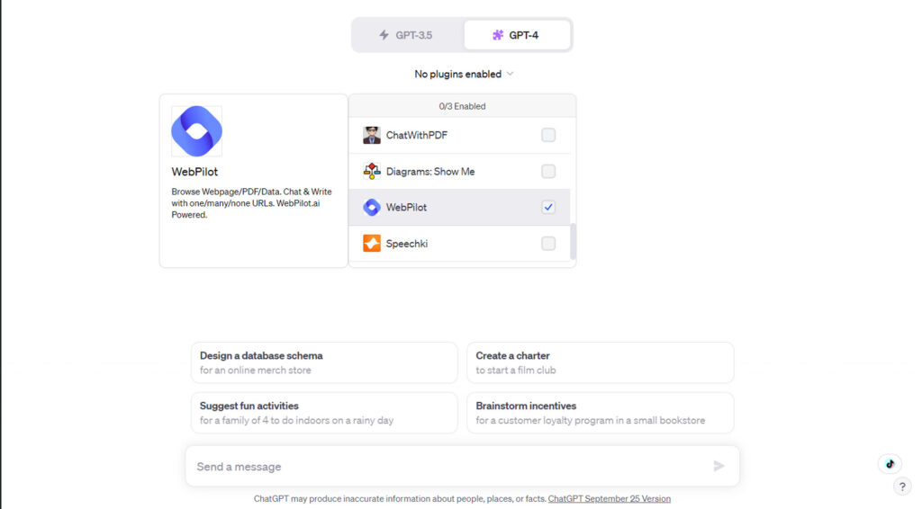Screen dimensions: 922x509
Task: Click the TikTok floating icon
Action: click(890, 464)
